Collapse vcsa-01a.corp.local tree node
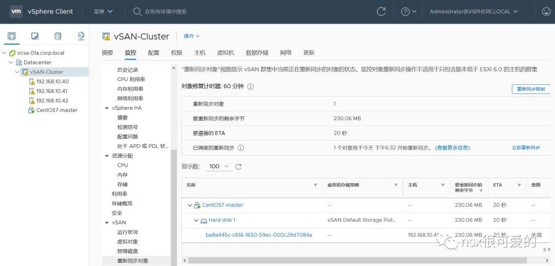The height and width of the screenshot is (266, 555). [5, 53]
